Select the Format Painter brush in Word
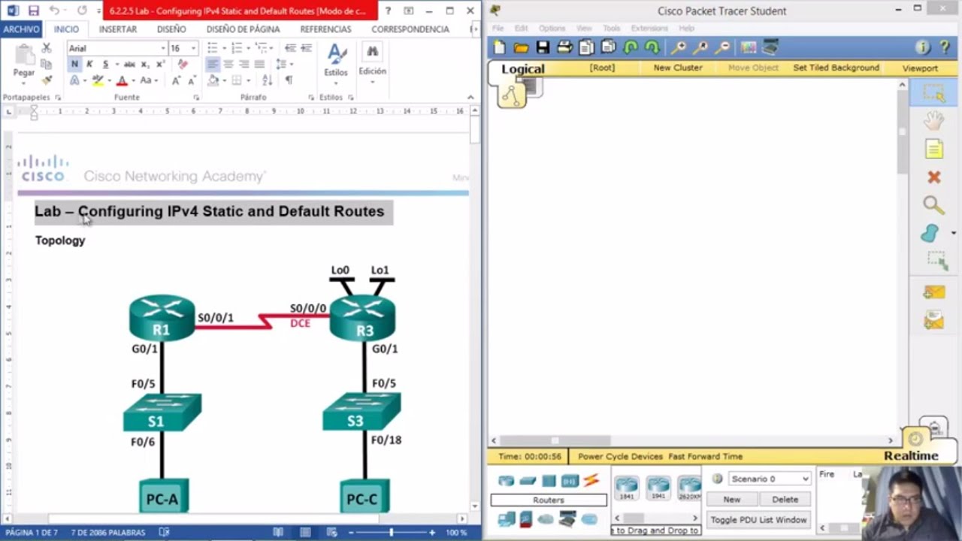 (x=47, y=80)
